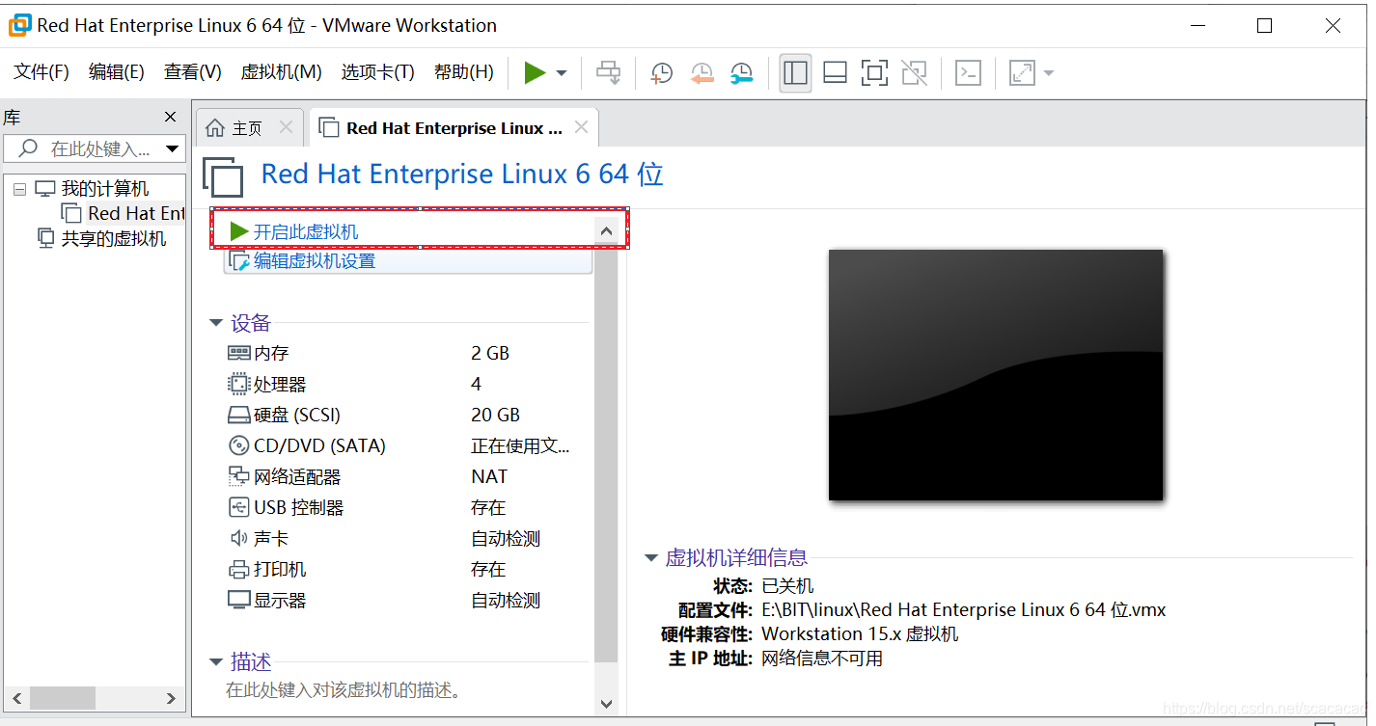
Task: Click the VM title large icon
Action: coord(223,176)
